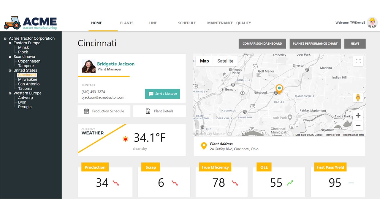The width and height of the screenshot is (380, 213).
Task: Click the sun weather icon
Action: [126, 139]
